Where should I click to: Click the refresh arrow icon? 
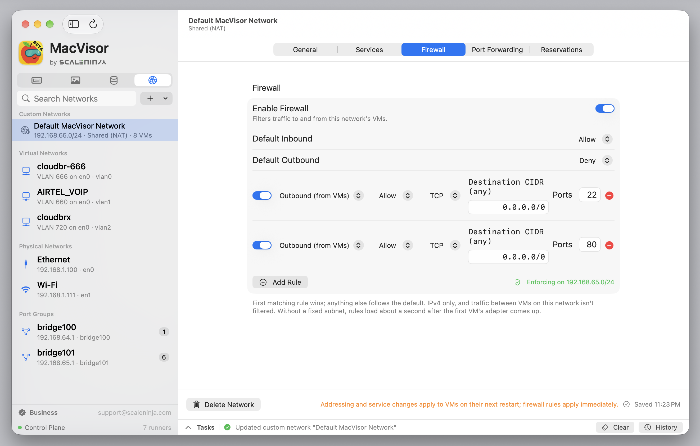(93, 24)
